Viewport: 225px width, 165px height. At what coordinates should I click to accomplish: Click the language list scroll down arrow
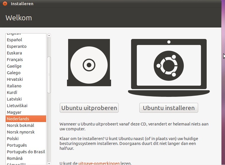point(49,163)
